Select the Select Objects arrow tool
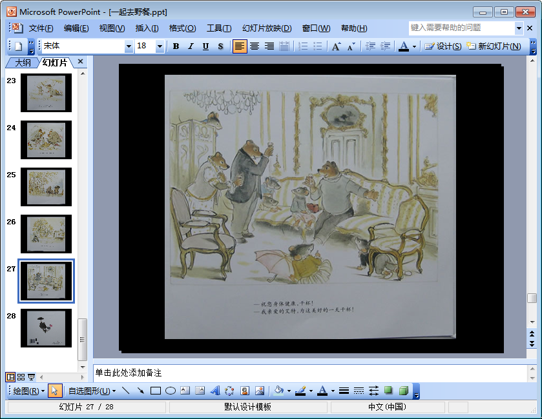The width and height of the screenshot is (542, 419). pyautogui.click(x=55, y=391)
